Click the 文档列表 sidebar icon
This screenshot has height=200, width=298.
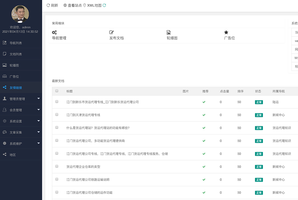(x=4, y=54)
